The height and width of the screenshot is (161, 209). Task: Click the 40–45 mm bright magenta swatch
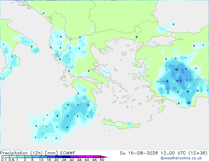(x=89, y=157)
